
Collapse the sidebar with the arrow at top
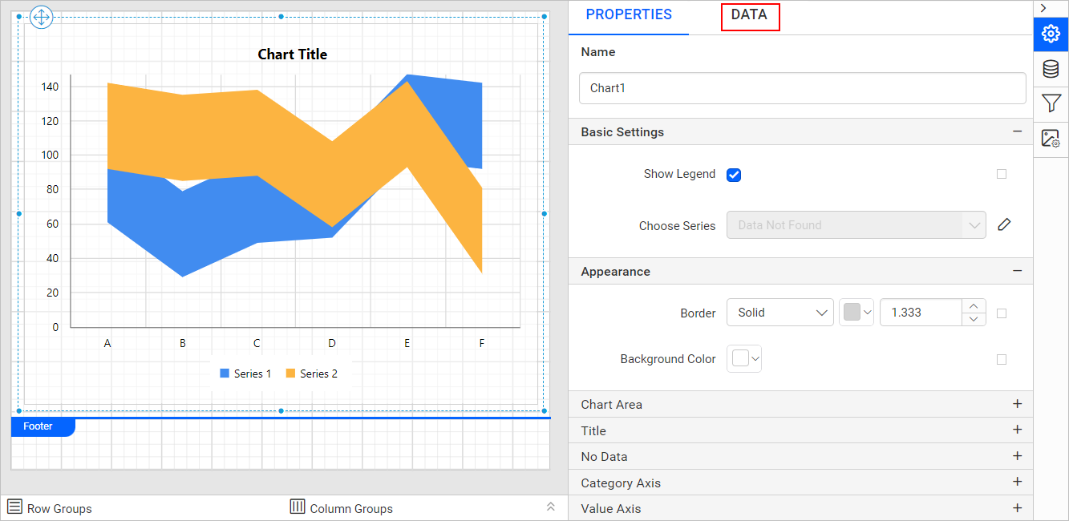(1043, 8)
